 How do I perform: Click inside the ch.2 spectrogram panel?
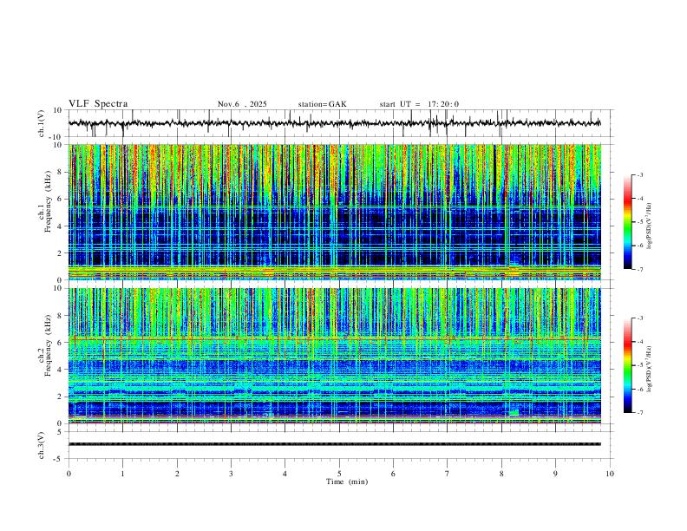pyautogui.click(x=334, y=356)
